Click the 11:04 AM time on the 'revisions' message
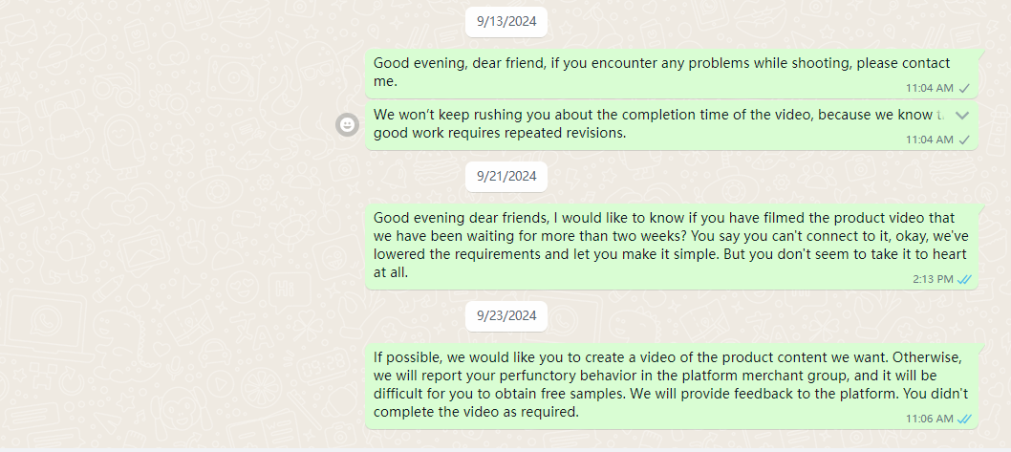 coord(929,140)
